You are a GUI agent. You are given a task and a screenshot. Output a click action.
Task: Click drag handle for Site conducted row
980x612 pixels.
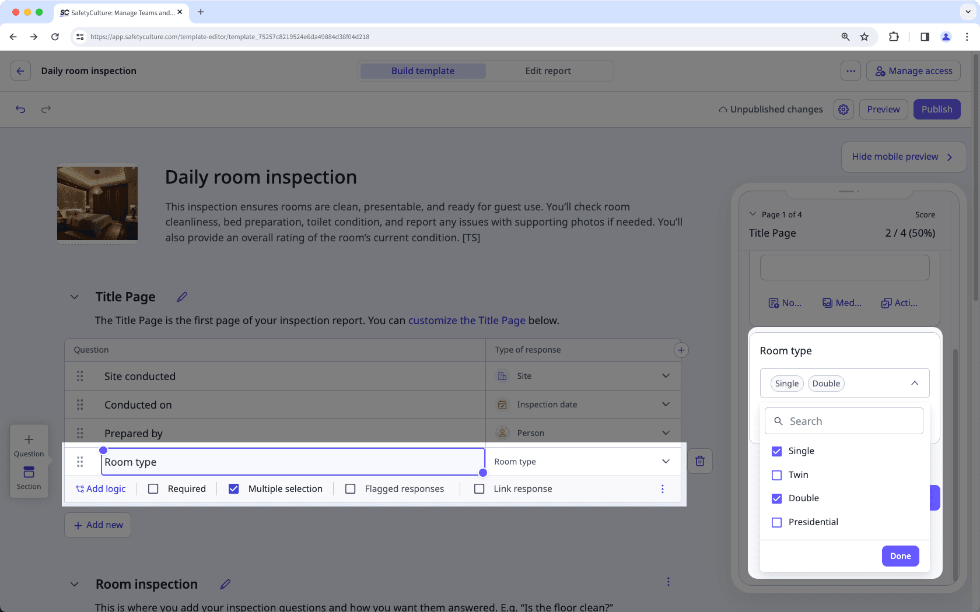80,377
